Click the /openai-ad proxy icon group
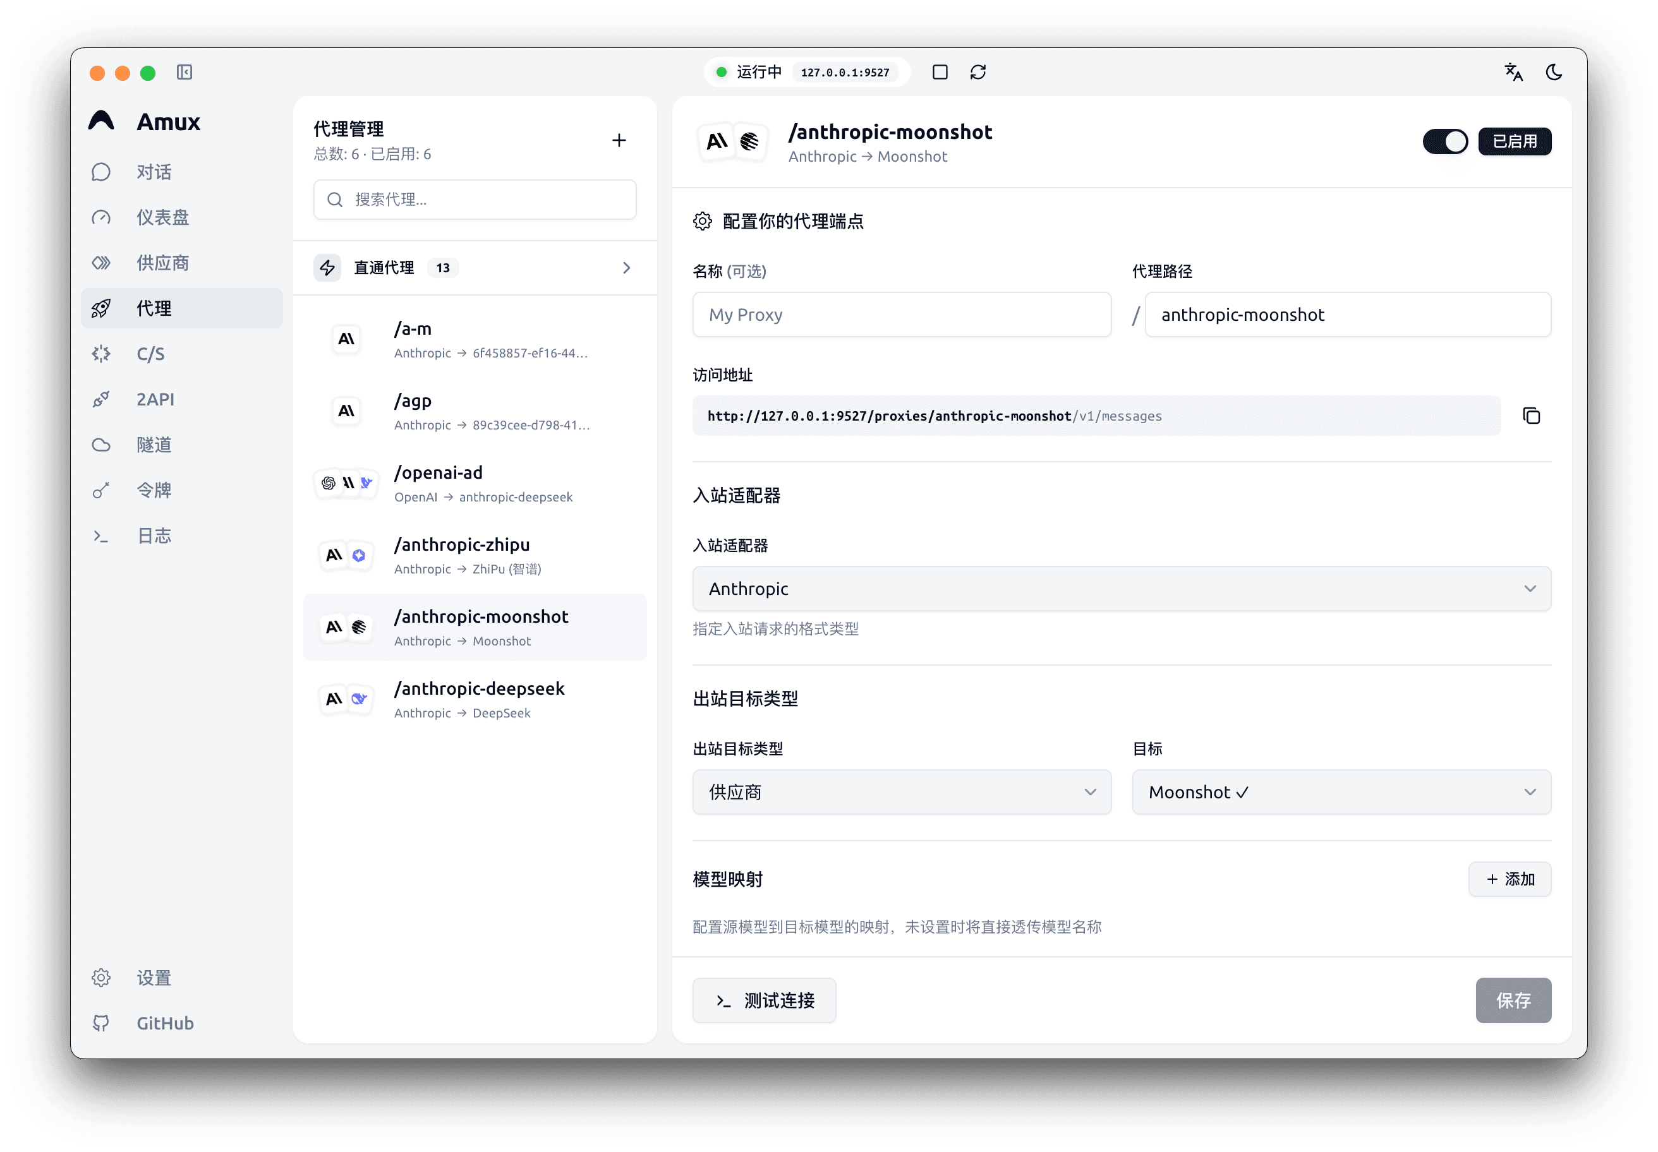 pyautogui.click(x=347, y=483)
